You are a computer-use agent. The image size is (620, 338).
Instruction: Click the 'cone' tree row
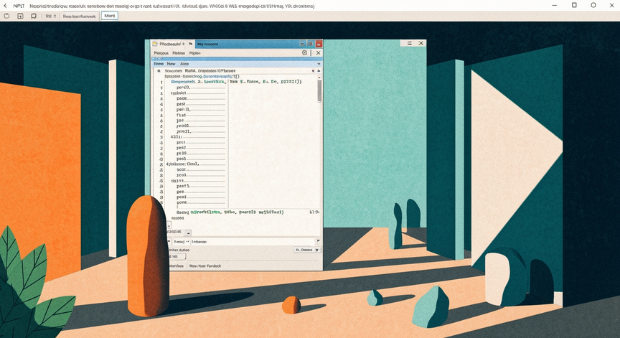pos(201,202)
